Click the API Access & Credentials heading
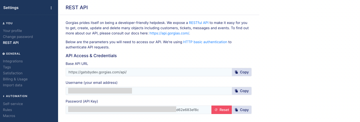The image size is (360, 122). (91, 56)
